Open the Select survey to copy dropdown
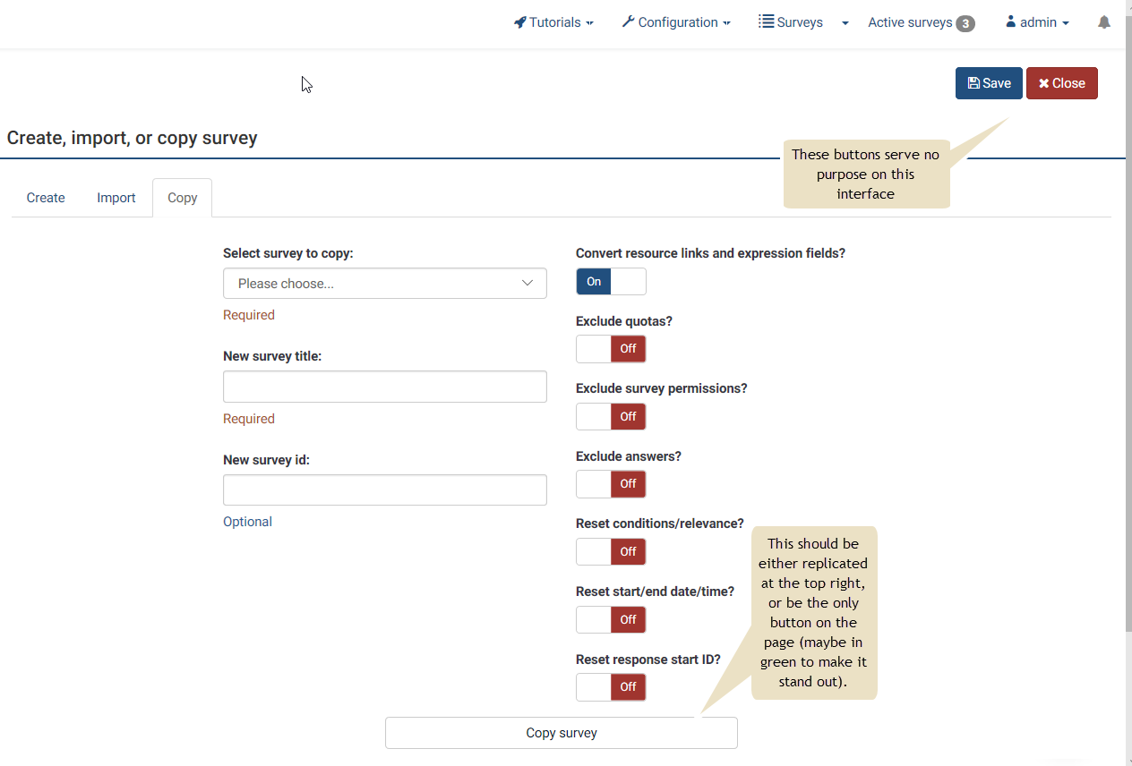The width and height of the screenshot is (1132, 766). click(x=384, y=284)
